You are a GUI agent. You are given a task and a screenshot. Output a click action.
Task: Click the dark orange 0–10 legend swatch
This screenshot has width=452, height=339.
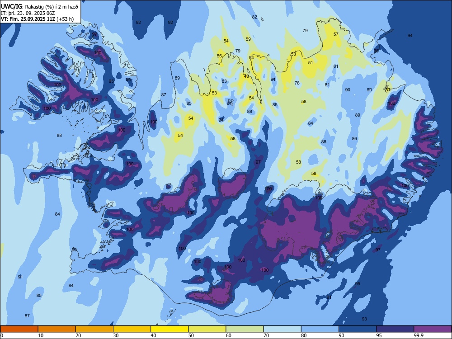19,329
